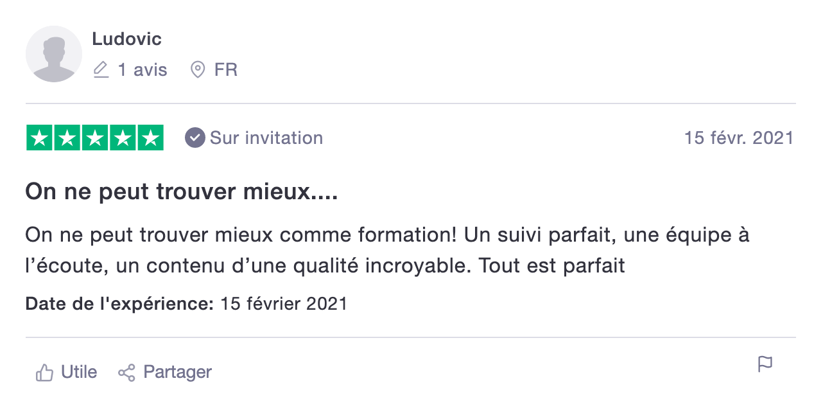
Task: Mark the review as Utile
Action: 67,372
